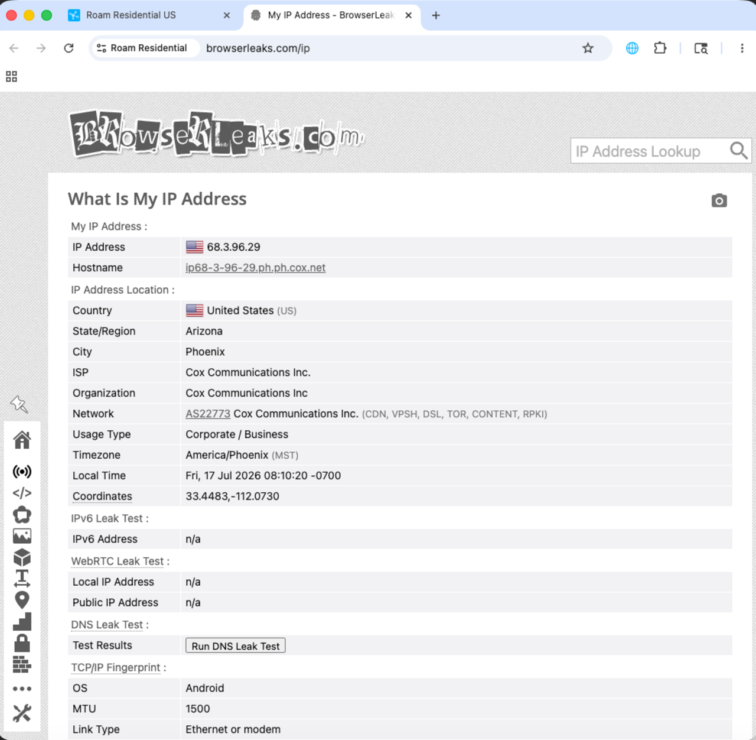The height and width of the screenshot is (740, 756).
Task: Open the JavaScript code brackets icon
Action: click(x=22, y=493)
